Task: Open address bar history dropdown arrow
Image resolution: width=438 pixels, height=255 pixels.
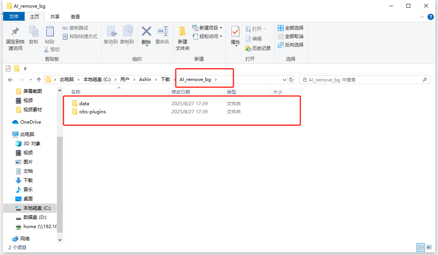Action: click(285, 80)
